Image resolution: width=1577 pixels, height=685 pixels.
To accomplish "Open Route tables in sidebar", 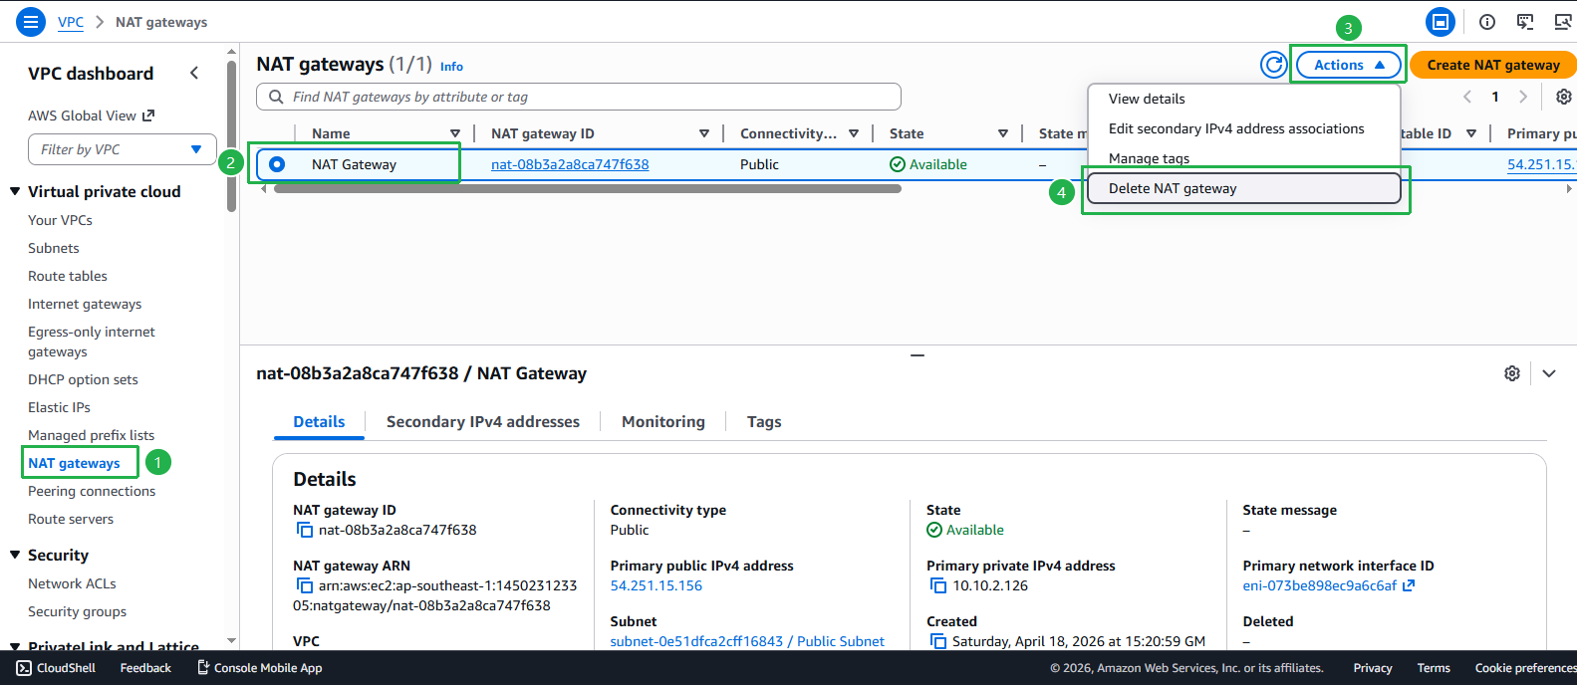I will point(68,276).
